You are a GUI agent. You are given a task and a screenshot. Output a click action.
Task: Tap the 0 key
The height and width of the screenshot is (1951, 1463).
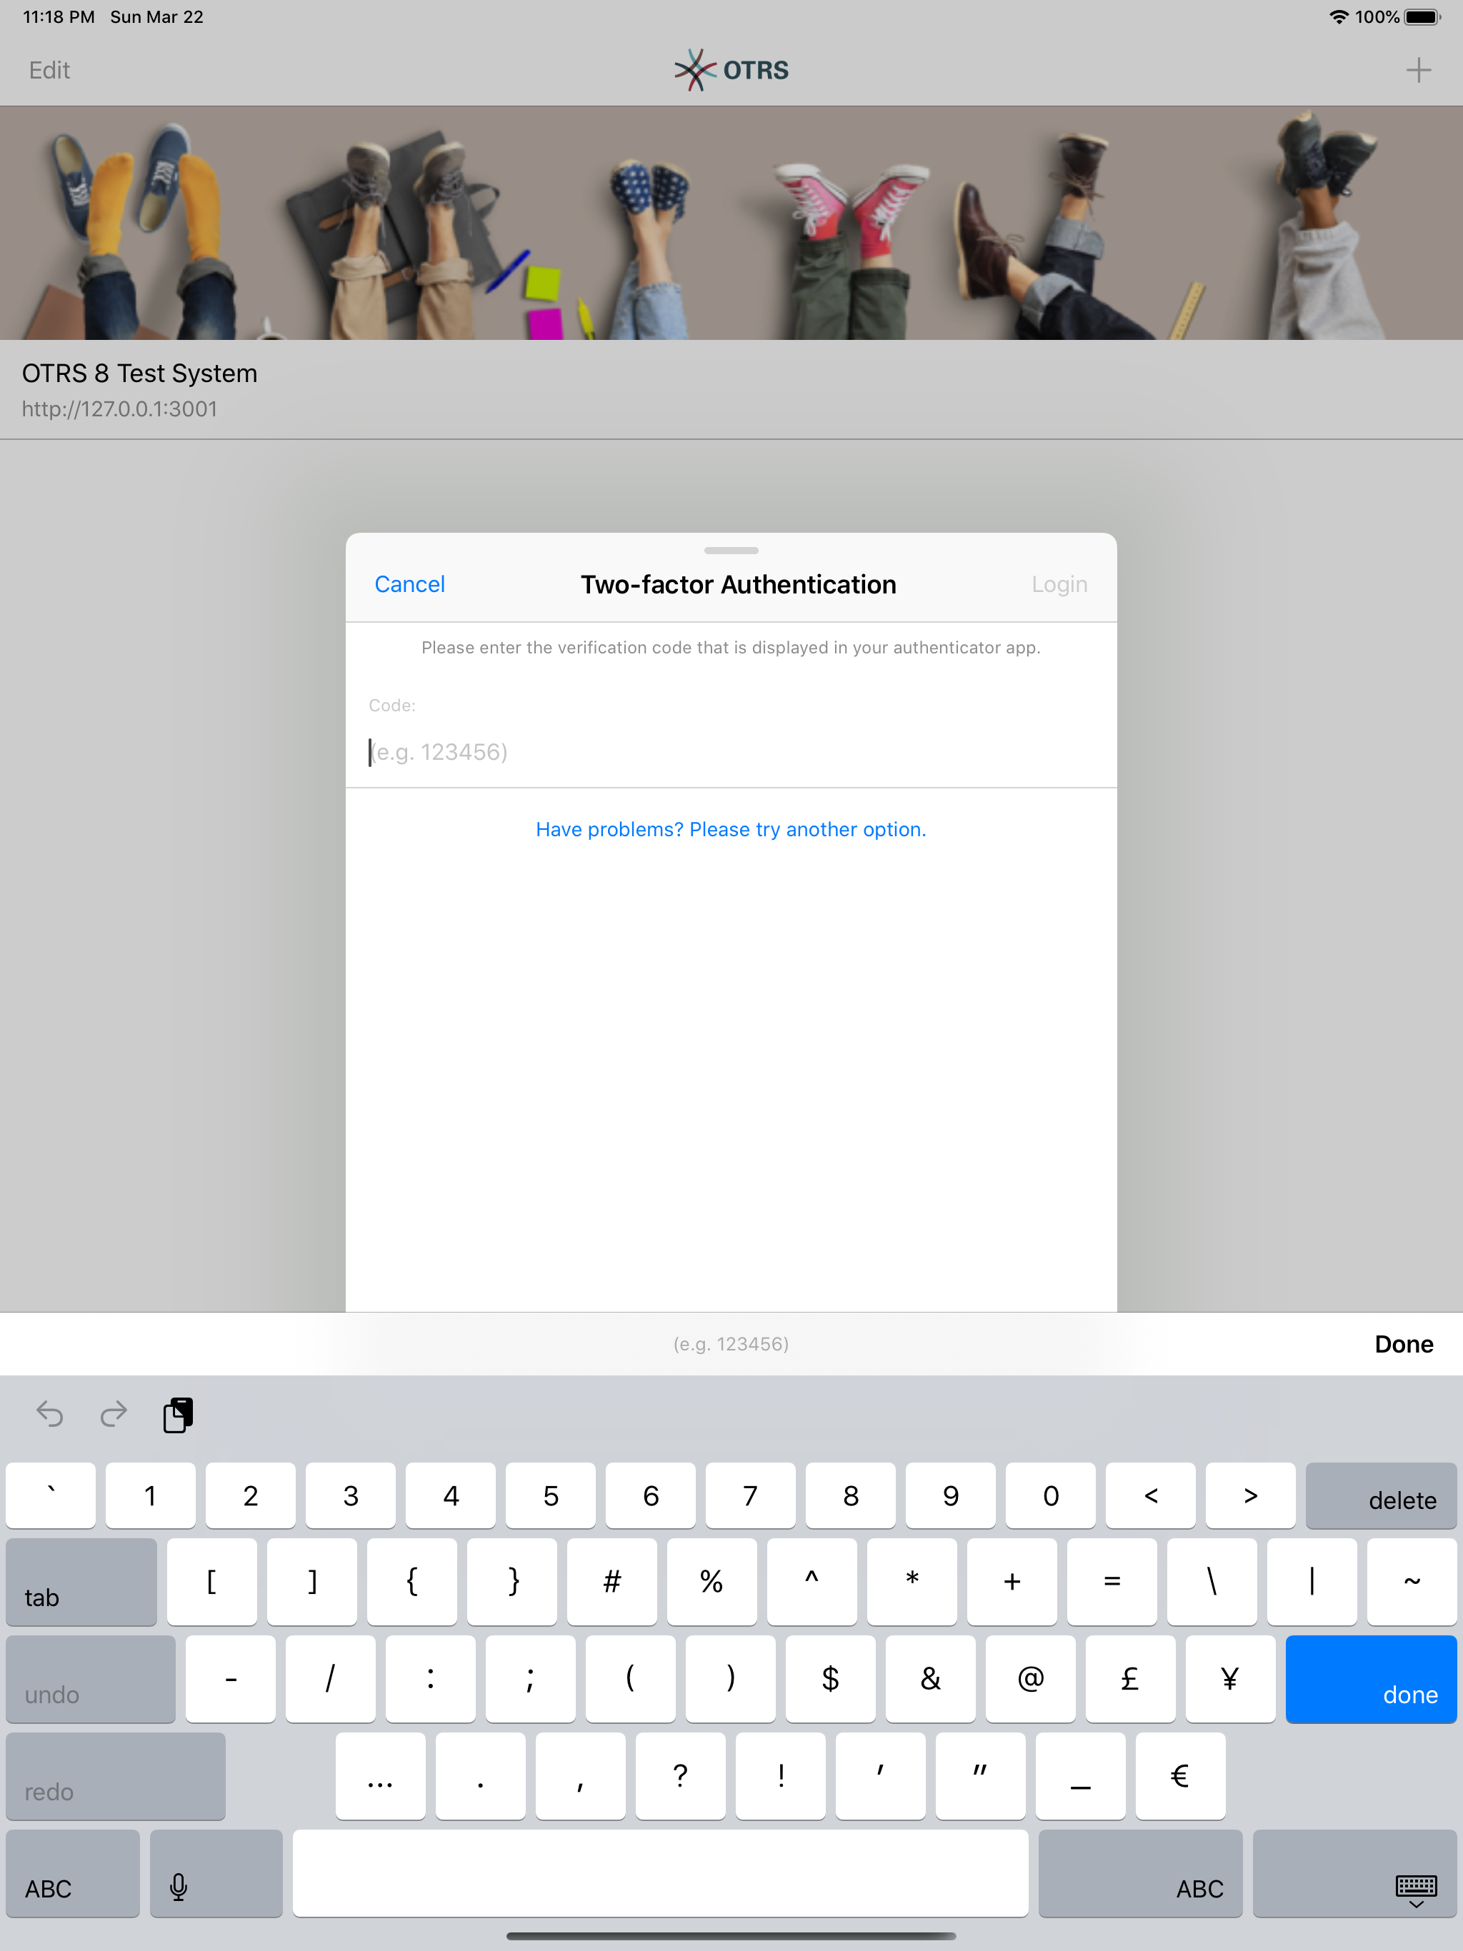coord(1051,1496)
